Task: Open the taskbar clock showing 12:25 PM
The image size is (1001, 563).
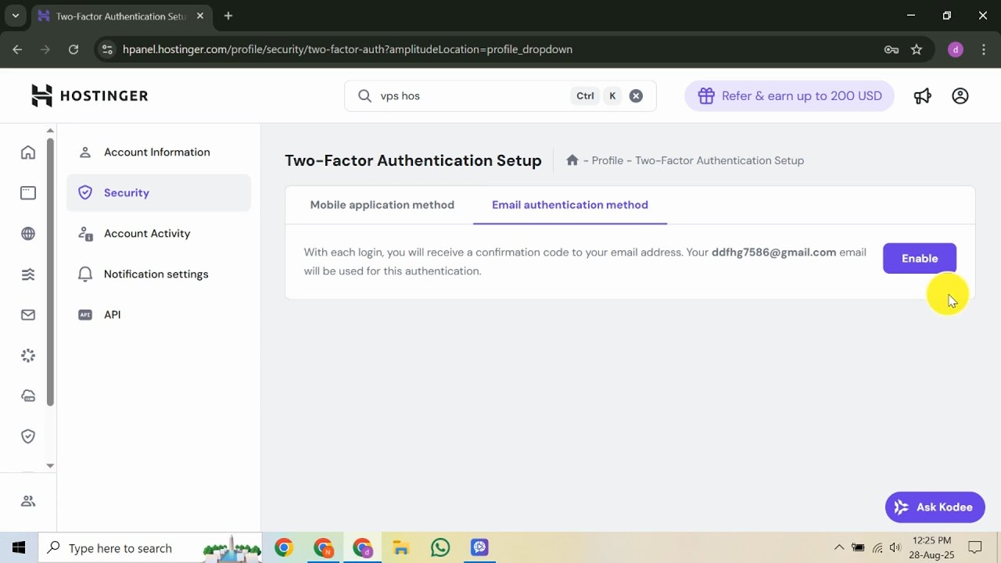Action: [931, 548]
